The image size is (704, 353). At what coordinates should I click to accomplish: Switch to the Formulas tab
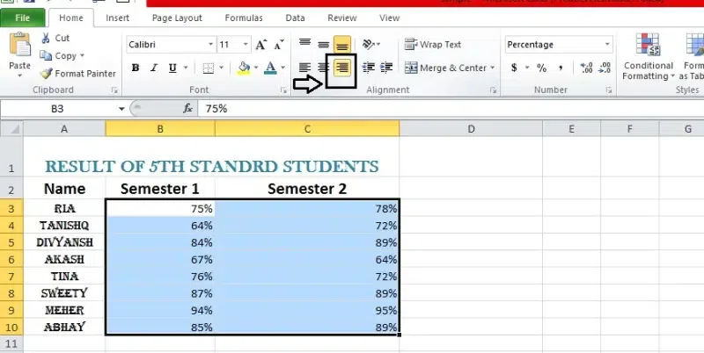(x=244, y=18)
